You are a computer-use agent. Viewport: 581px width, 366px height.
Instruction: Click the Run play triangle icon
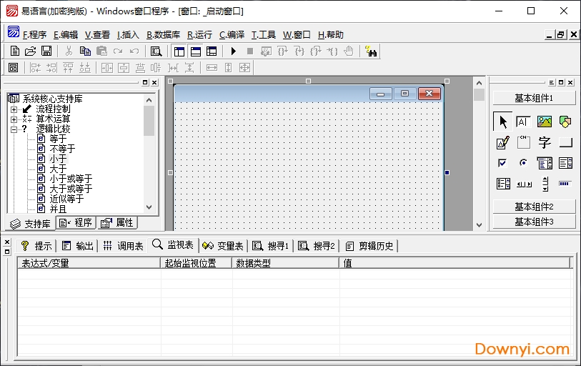(x=234, y=51)
